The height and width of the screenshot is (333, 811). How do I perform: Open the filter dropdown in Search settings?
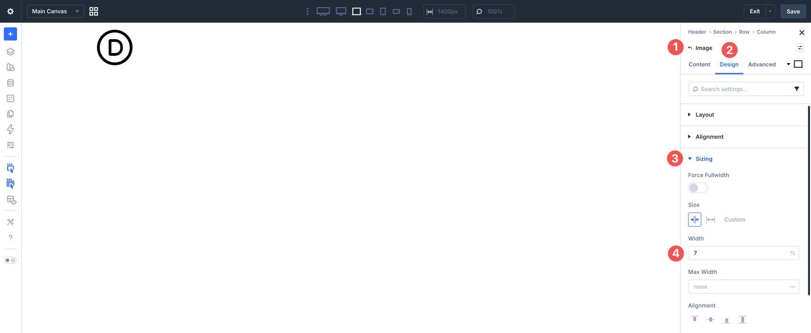[796, 89]
